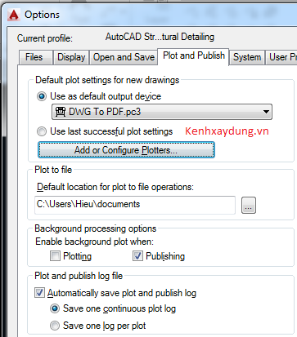This screenshot has width=297, height=337.
Task: Click the Default location for plot label
Action: [x=115, y=187]
